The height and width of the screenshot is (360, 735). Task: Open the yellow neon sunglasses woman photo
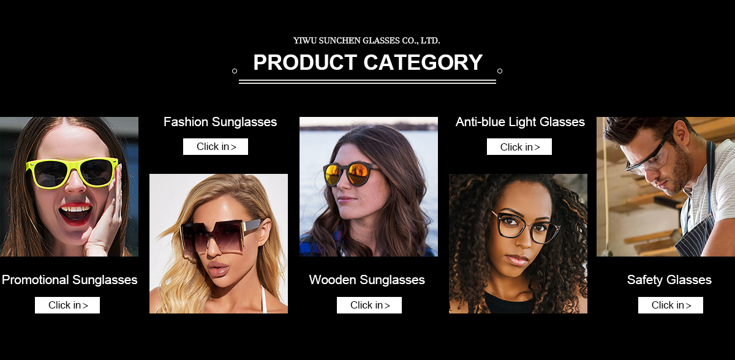[69, 187]
